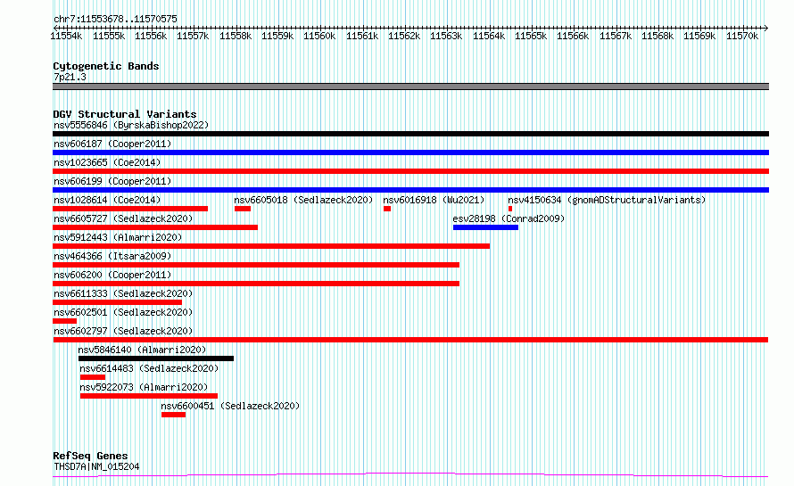Select the red nsv464366 variant bar

click(x=256, y=265)
